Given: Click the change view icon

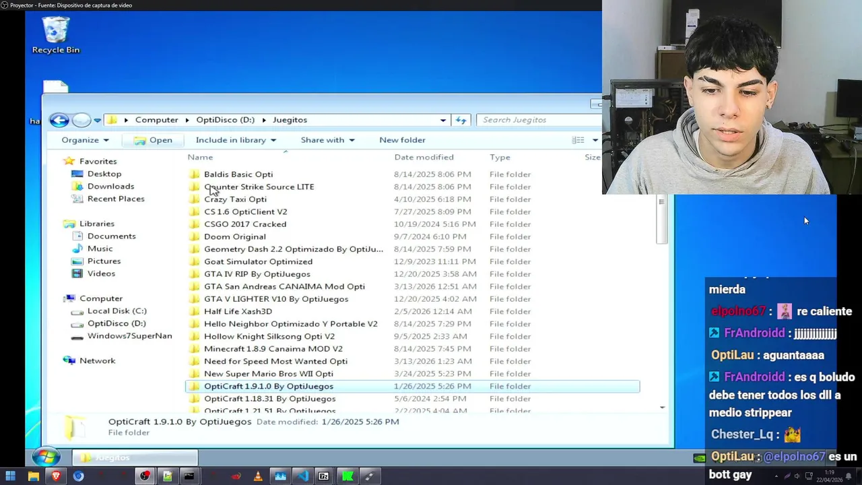Looking at the screenshot, I should pyautogui.click(x=578, y=140).
